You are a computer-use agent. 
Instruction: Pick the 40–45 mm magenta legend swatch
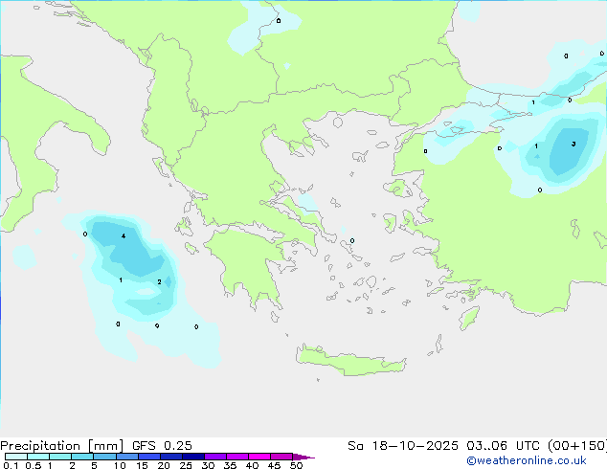tap(259, 457)
